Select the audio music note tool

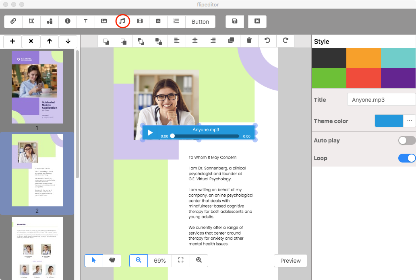coord(122,21)
